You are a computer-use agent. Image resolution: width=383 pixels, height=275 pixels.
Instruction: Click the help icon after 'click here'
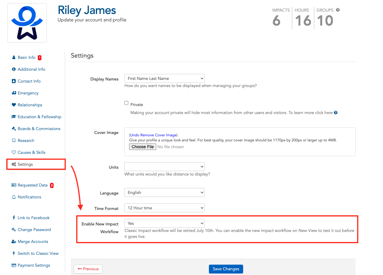point(336,113)
